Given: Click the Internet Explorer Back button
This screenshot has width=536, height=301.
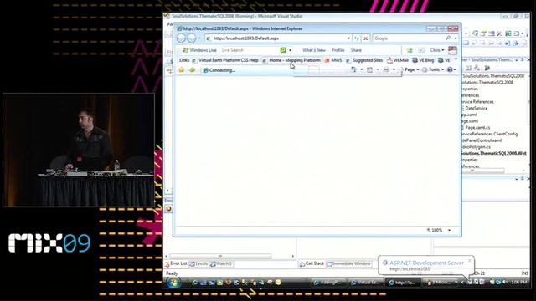Looking at the screenshot, I should coord(181,38).
